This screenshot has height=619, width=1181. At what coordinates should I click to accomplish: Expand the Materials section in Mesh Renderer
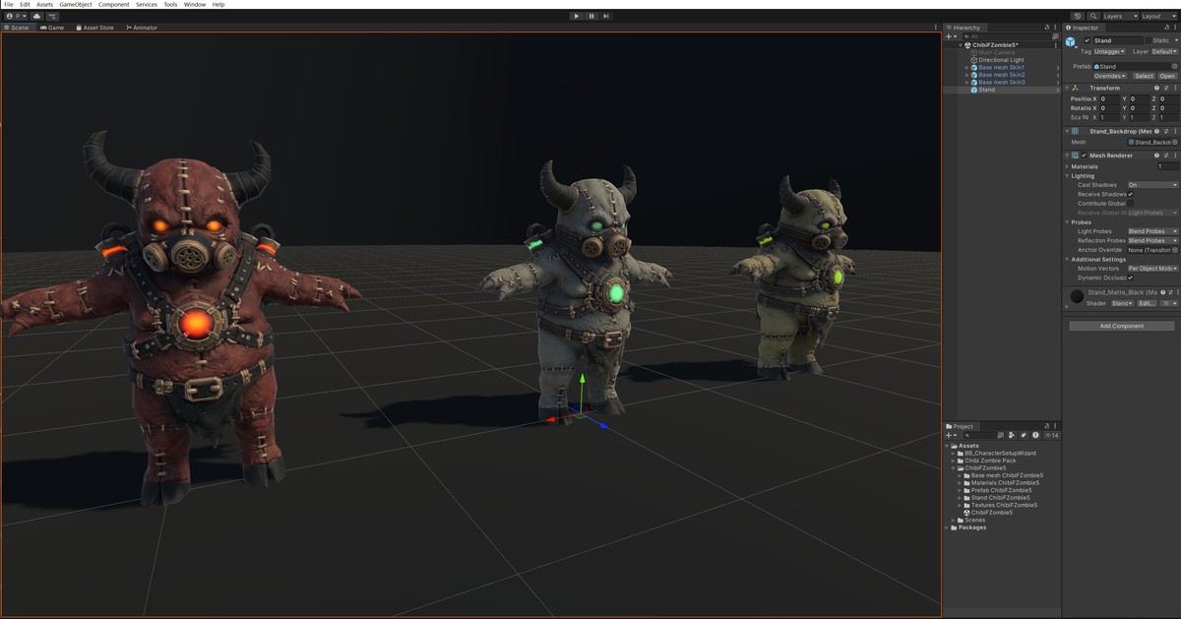[1067, 166]
